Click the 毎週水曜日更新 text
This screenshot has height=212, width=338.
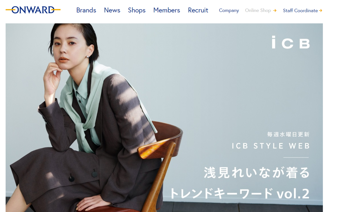pyautogui.click(x=288, y=134)
